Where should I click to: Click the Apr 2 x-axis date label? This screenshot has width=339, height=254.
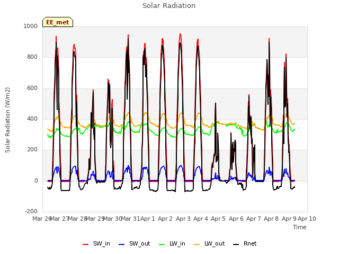click(165, 219)
